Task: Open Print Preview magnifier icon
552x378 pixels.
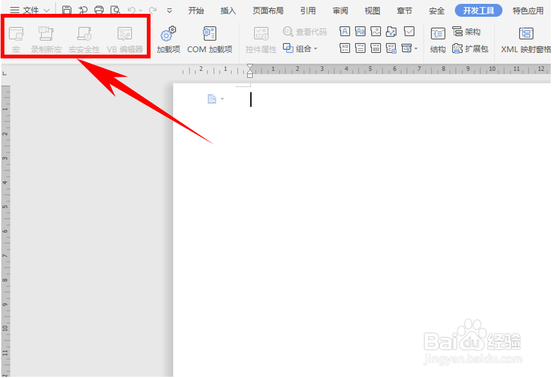Action: (x=115, y=10)
